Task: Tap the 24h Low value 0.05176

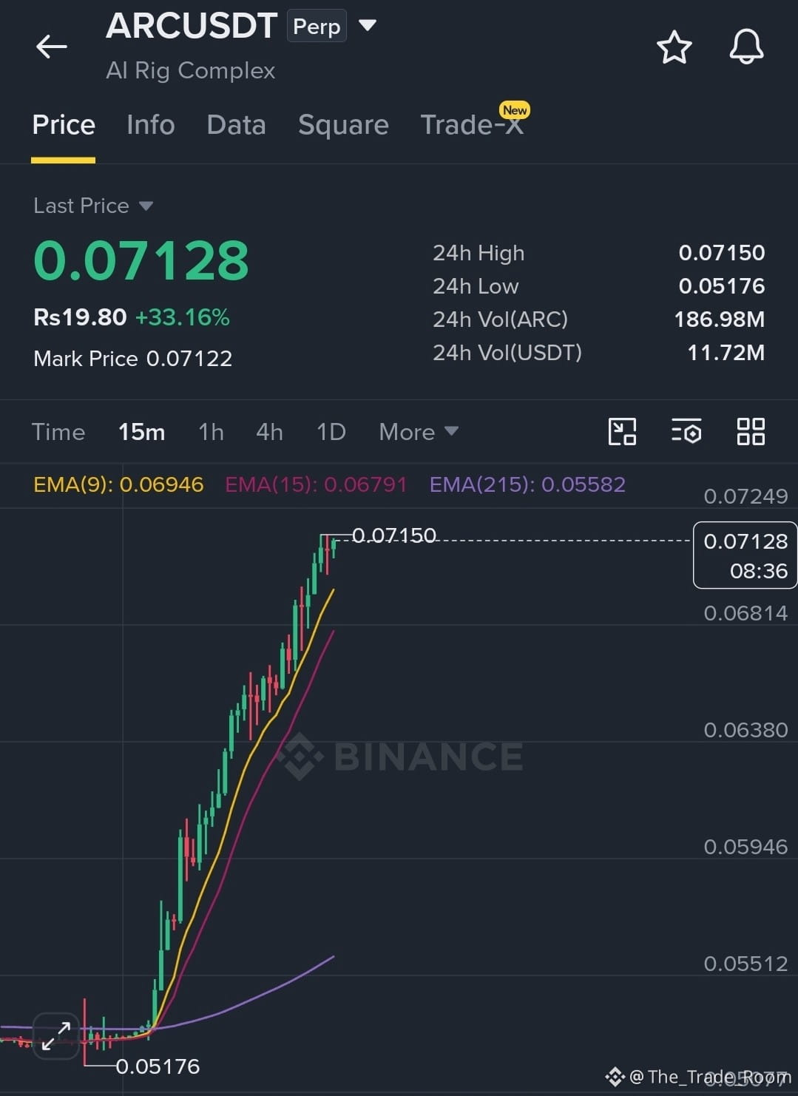Action: (722, 286)
